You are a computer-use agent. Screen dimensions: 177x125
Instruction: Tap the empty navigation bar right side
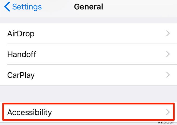(x=146, y=7)
